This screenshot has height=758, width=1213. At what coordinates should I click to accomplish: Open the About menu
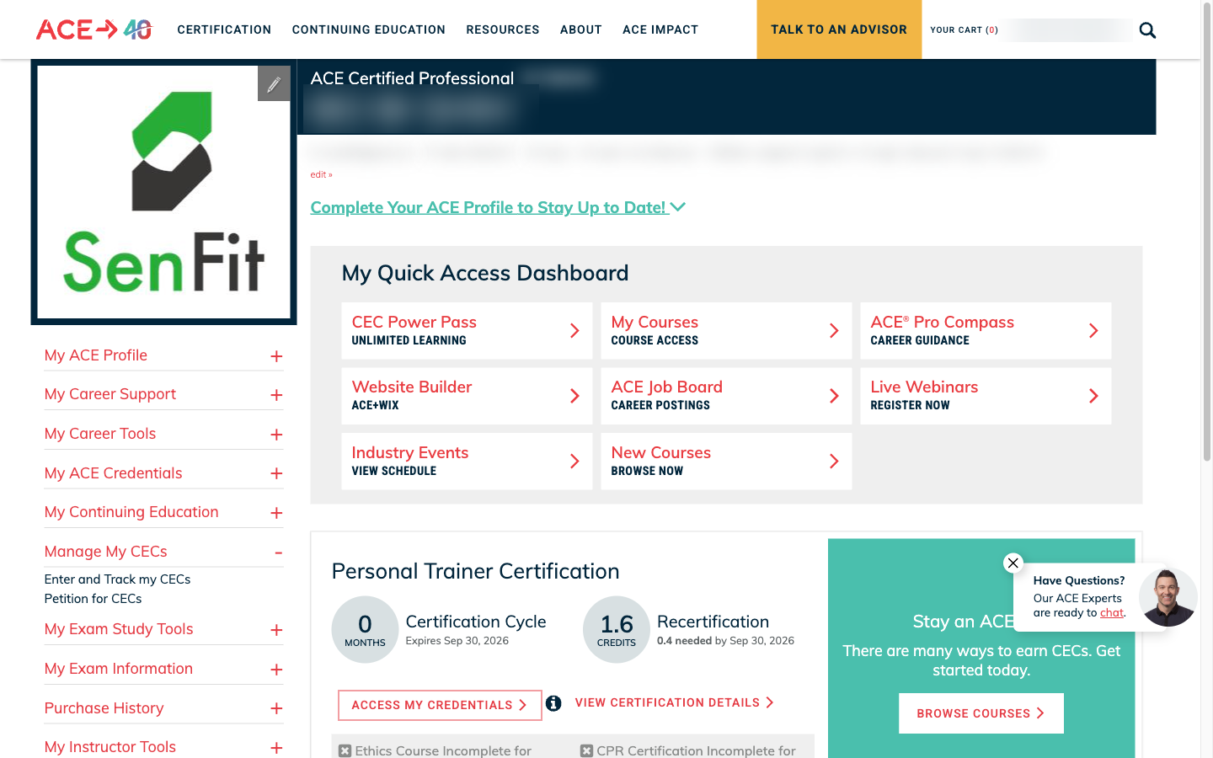pos(581,29)
